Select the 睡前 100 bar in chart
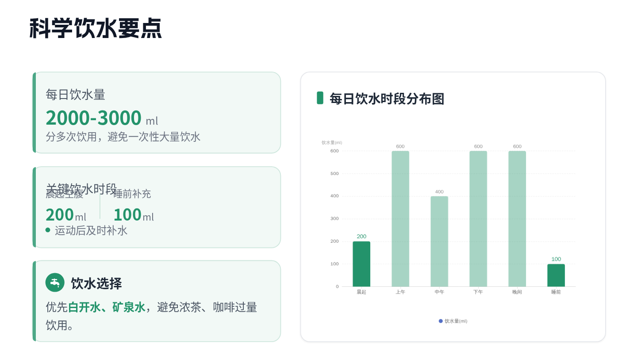The image size is (637, 358). tap(556, 275)
